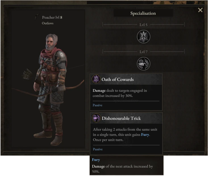
Task: Click the Outlaws faction label
Action: [x=48, y=23]
